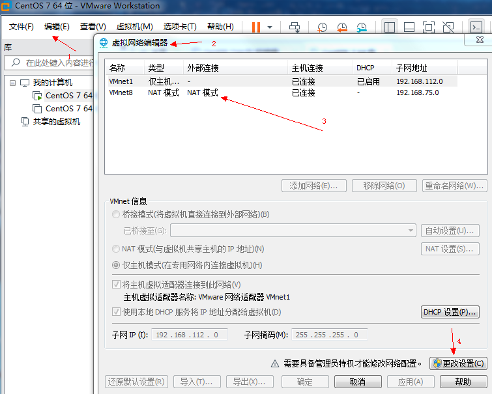492x394 pixels.
Task: Click the Send Ctrl+Alt+Del toolbar icon
Action: pos(295,27)
